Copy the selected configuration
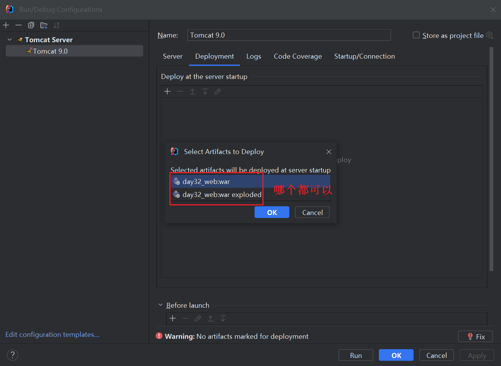The image size is (501, 366). pyautogui.click(x=31, y=25)
